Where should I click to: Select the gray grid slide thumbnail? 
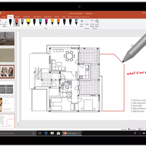pos(7,88)
